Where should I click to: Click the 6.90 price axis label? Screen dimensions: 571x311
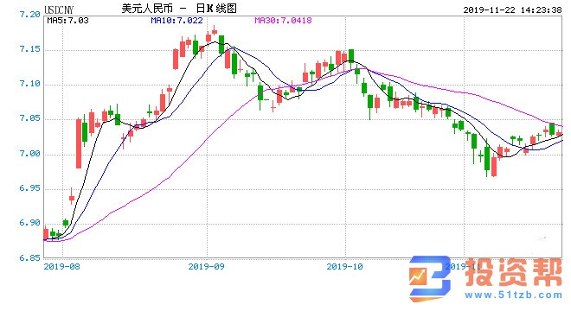[30, 223]
